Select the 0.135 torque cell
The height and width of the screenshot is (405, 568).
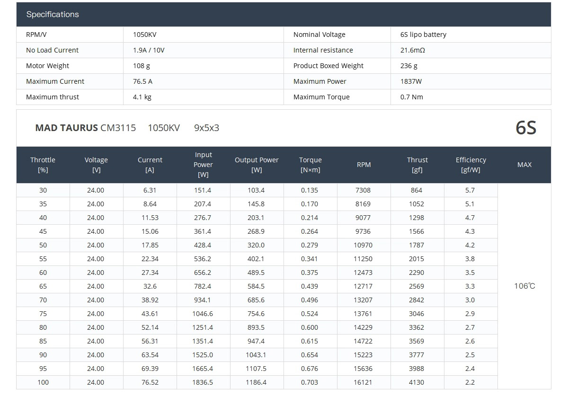(310, 190)
